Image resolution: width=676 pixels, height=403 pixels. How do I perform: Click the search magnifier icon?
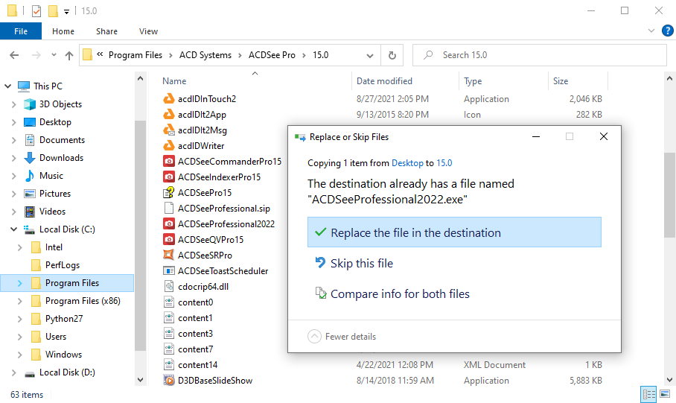tap(428, 55)
